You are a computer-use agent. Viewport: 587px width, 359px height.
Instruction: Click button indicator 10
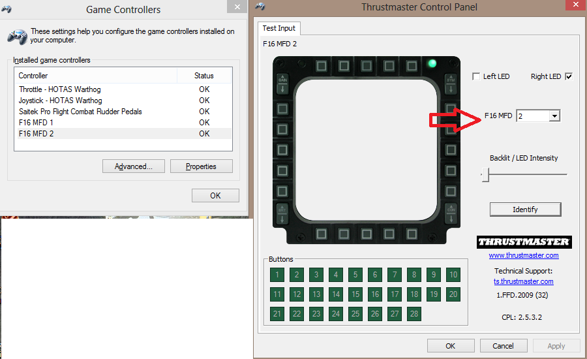pos(453,275)
